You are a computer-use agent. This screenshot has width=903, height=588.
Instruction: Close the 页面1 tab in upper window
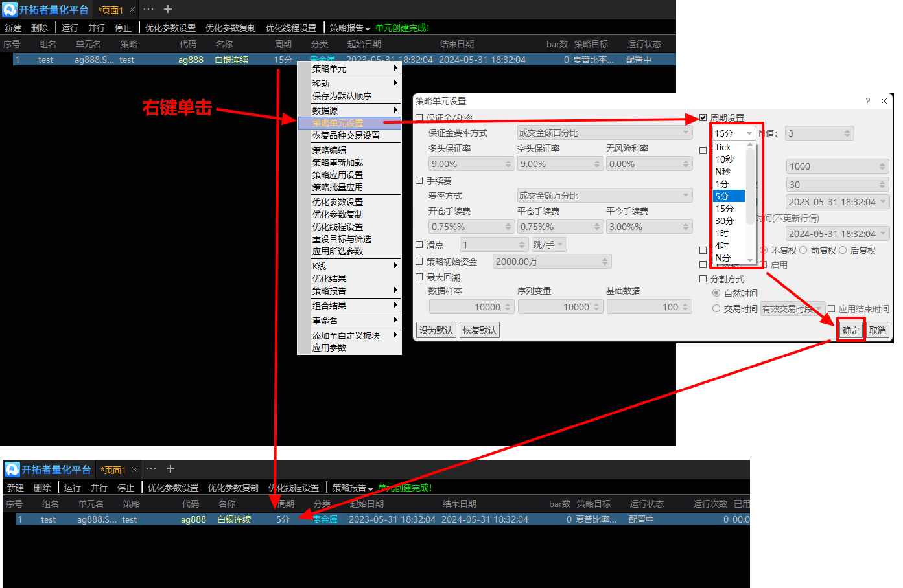[132, 10]
